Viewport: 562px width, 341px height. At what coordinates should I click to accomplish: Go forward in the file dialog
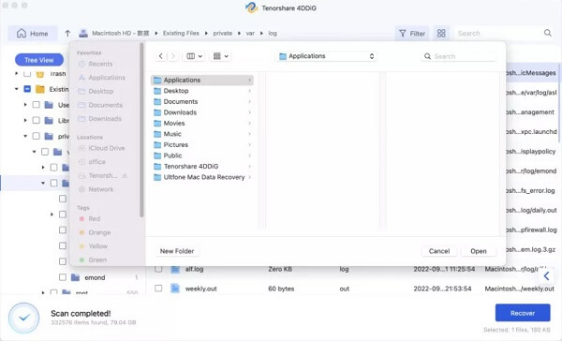pyautogui.click(x=172, y=56)
